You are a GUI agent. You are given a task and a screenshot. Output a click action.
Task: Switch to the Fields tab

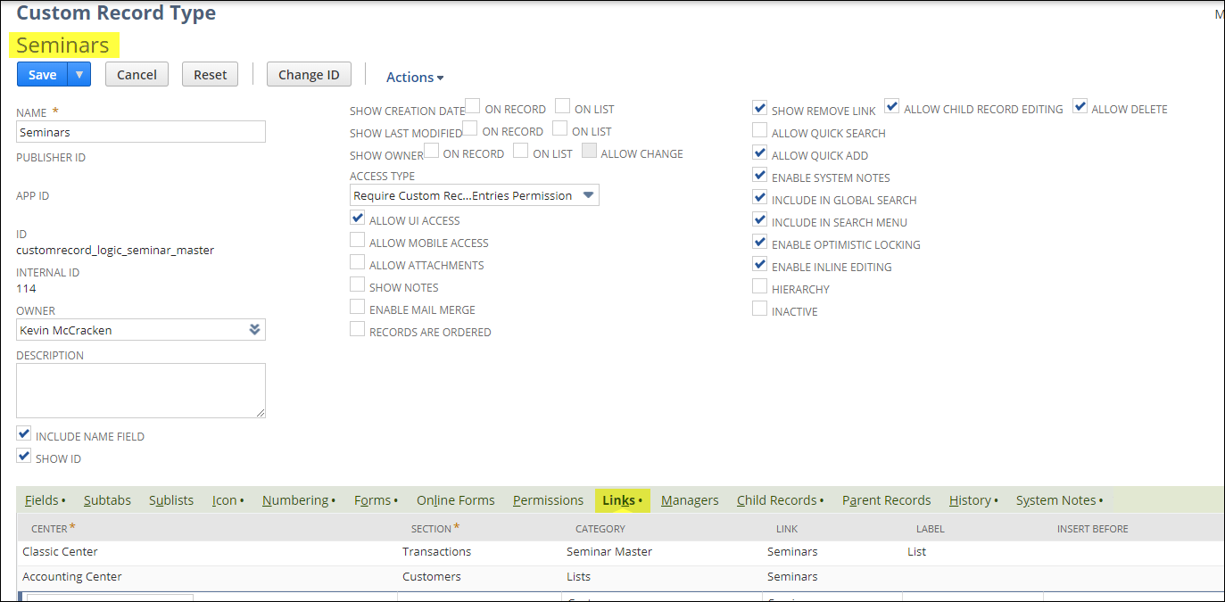coord(41,500)
